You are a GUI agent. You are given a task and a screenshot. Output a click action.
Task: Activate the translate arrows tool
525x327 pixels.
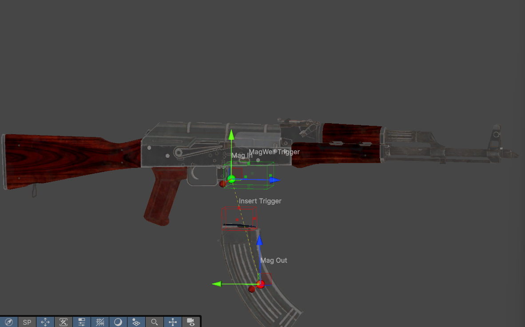[45, 322]
